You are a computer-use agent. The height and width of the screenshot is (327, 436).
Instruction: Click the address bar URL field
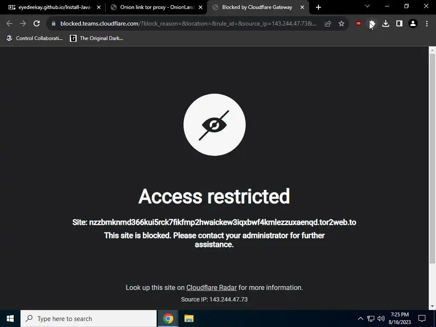point(188,24)
